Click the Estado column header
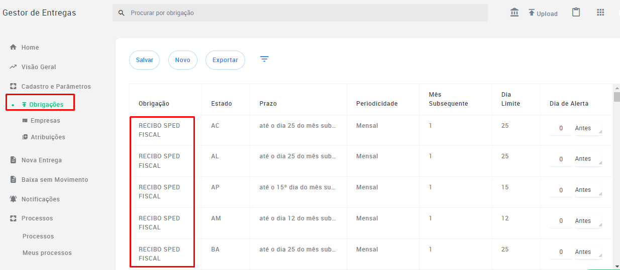Screen dimensions: 620x270 (222, 104)
